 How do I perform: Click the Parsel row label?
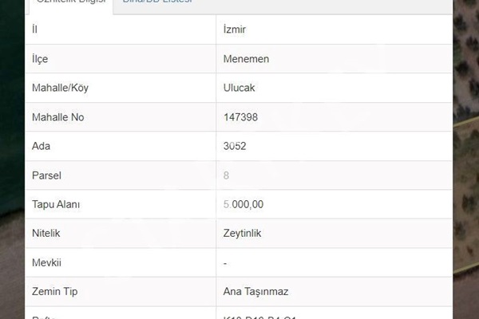(47, 175)
